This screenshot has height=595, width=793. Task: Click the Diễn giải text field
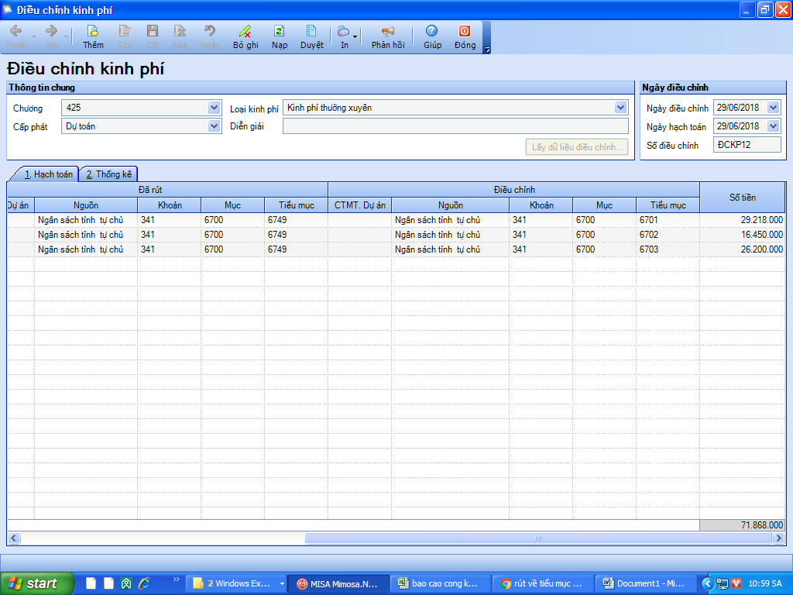(455, 126)
